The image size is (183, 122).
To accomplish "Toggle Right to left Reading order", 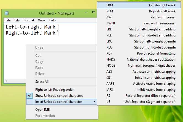I will [x=54, y=90].
